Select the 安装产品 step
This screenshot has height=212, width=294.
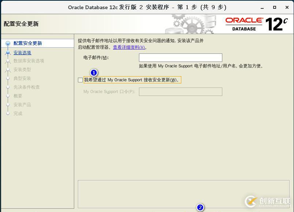click(x=22, y=105)
